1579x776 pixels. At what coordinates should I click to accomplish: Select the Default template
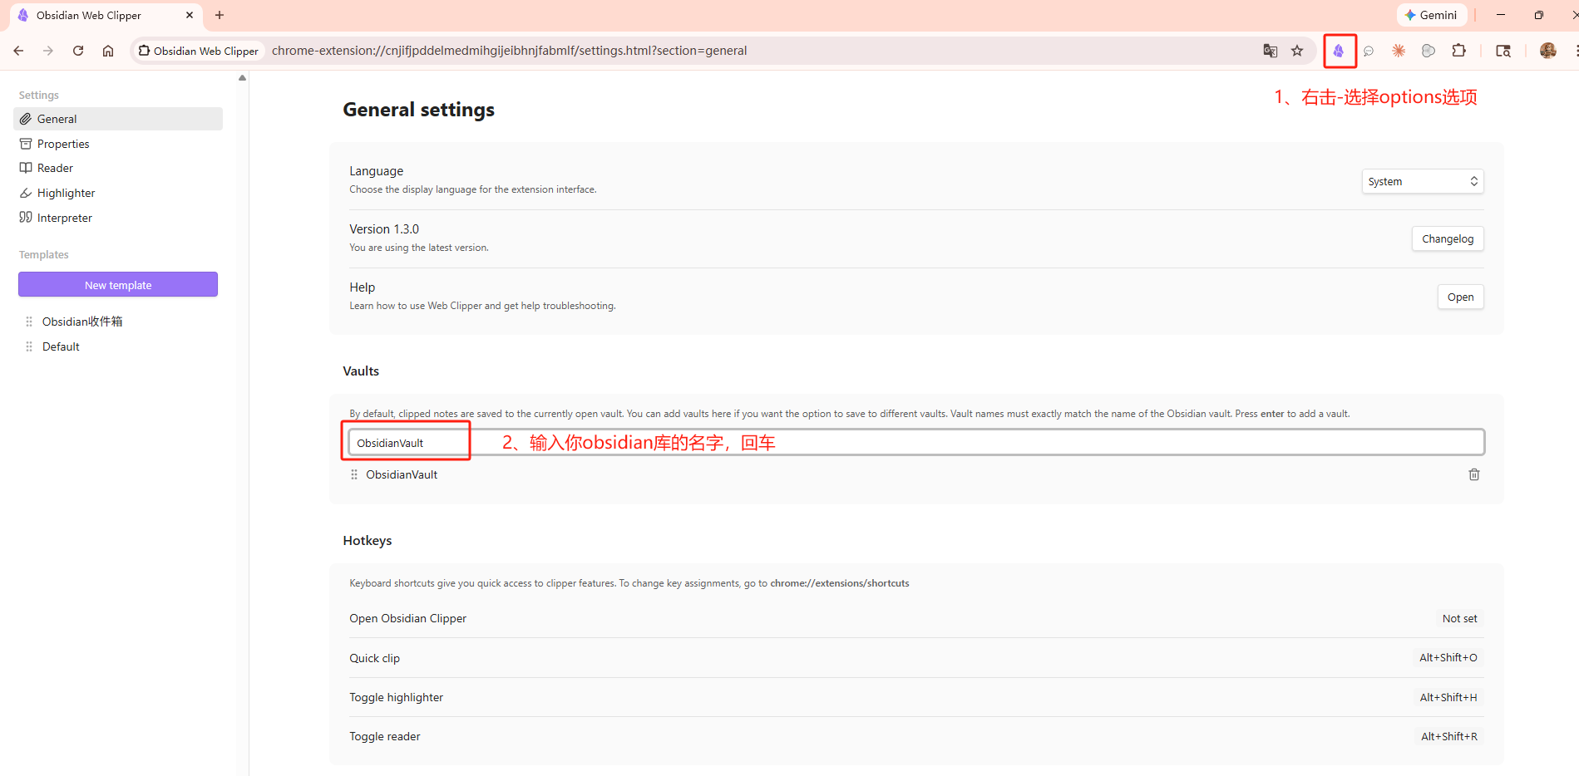tap(61, 346)
